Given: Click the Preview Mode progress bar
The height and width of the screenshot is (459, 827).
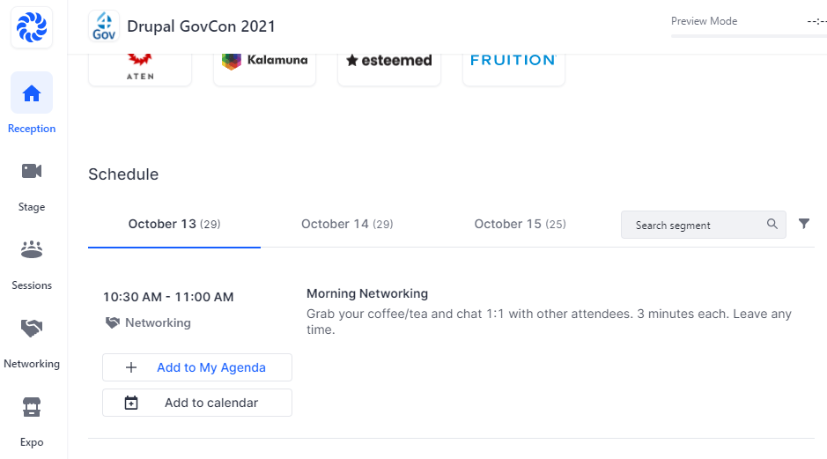Looking at the screenshot, I should click(749, 36).
